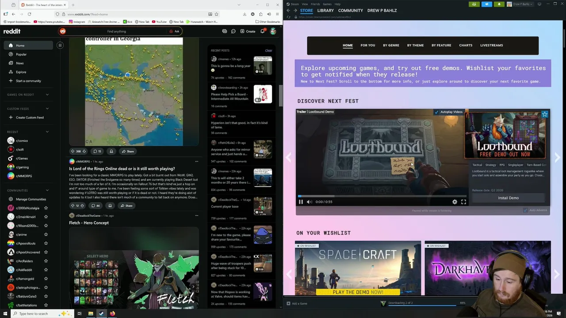This screenshot has height=318, width=566.
Task: Enter fullscreen on Lootbound trailer
Action: (x=463, y=202)
